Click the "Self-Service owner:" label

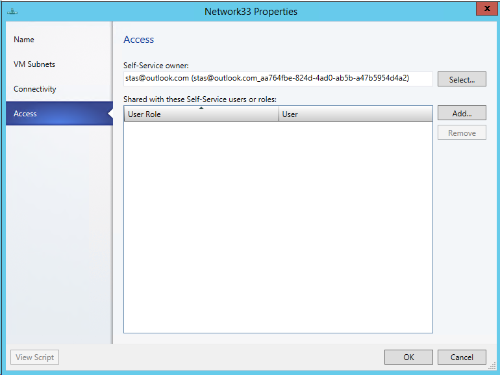(x=156, y=65)
